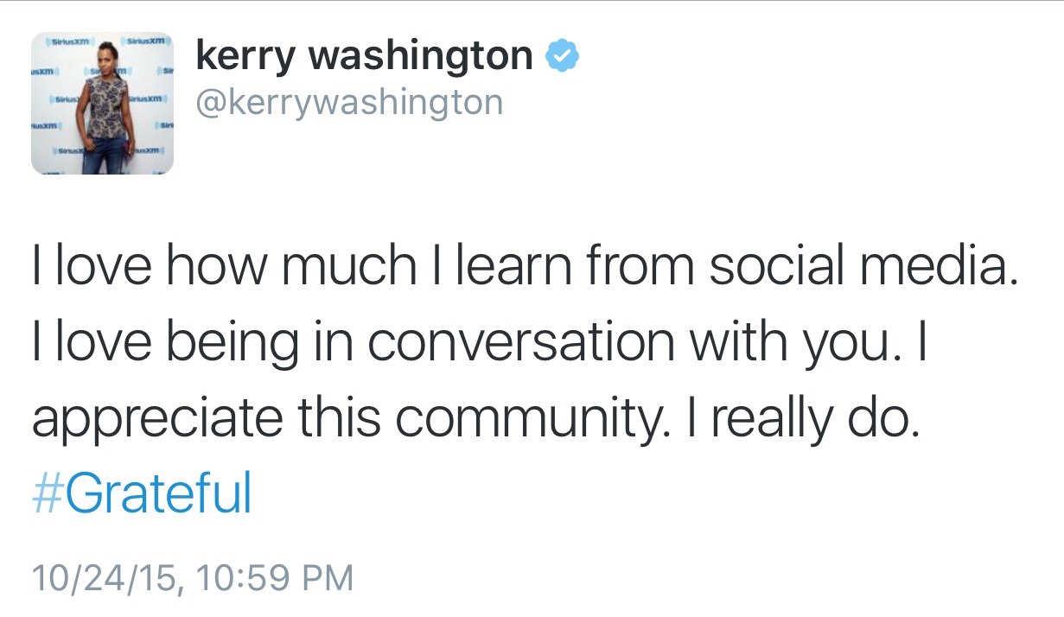Open Kerry Washington's profile picture
This screenshot has width=1064, height=617.
pyautogui.click(x=102, y=104)
